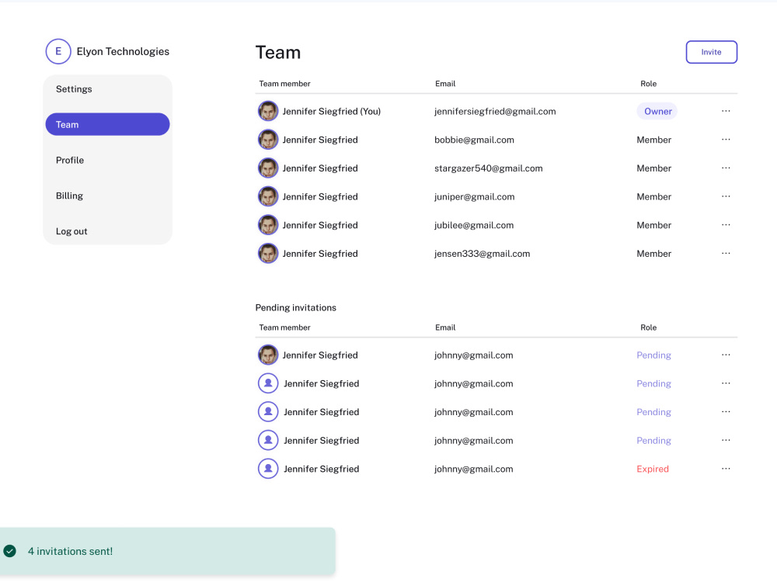
Task: Click the Elyon Technologies E logo
Action: tap(58, 51)
